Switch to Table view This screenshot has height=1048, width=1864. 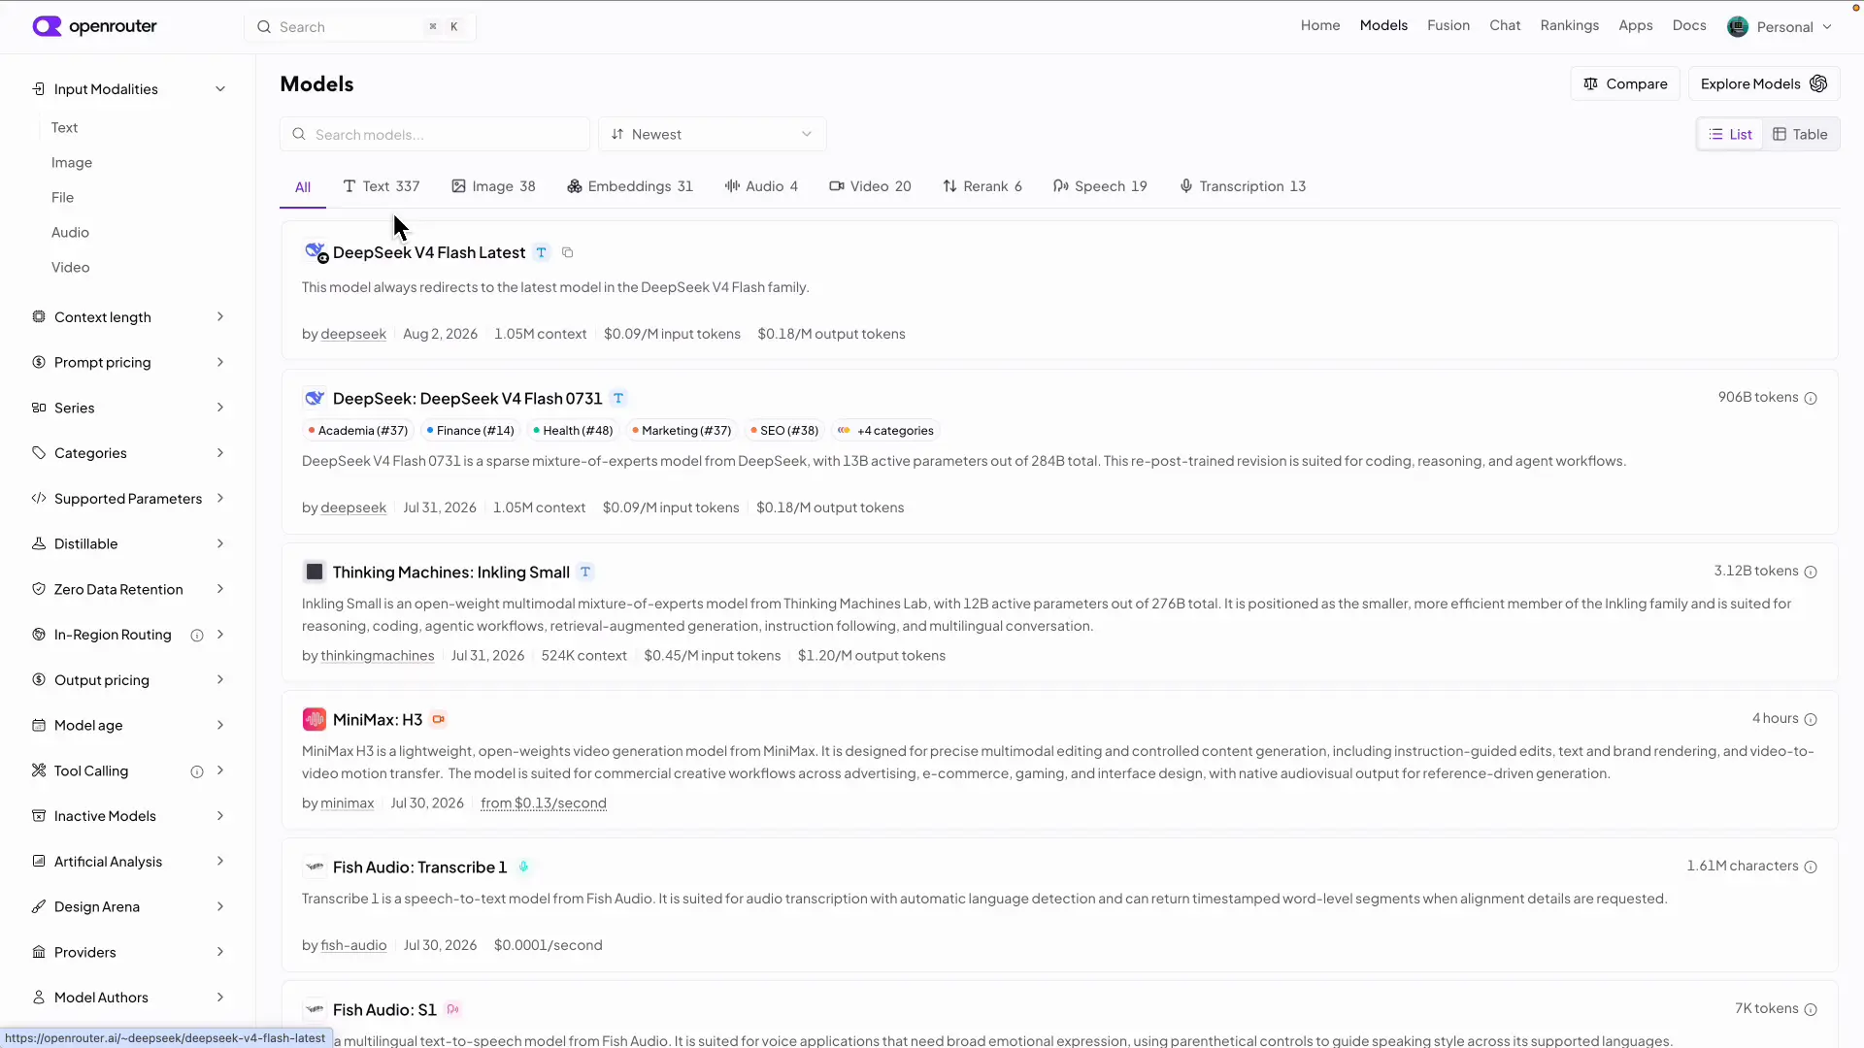(1801, 135)
